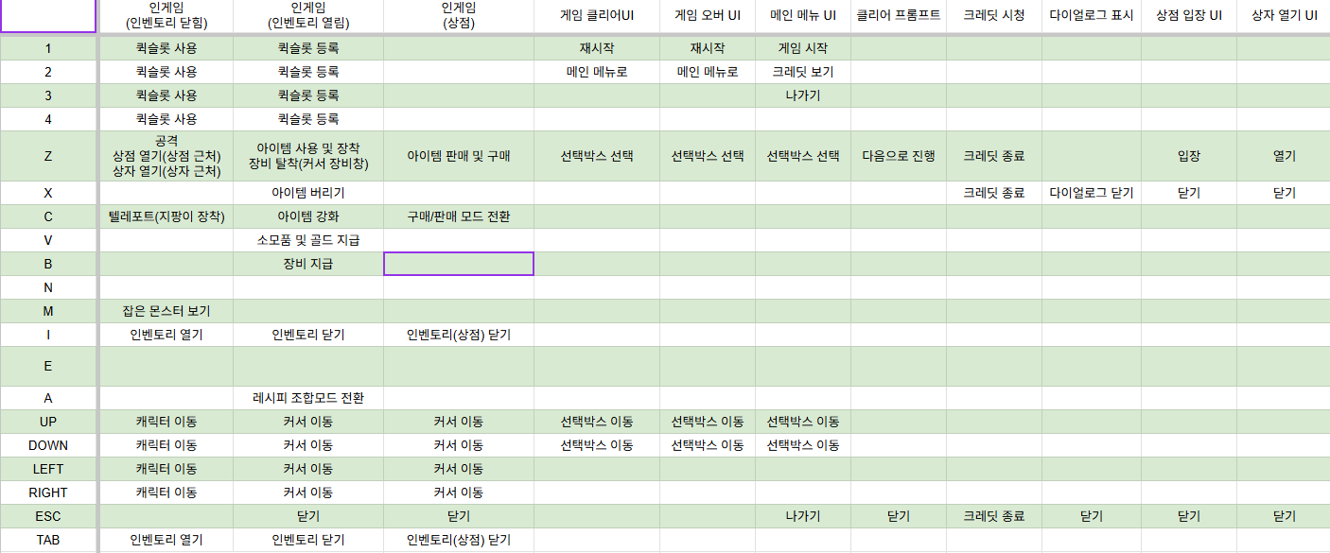Select the DOWN key row label
This screenshot has width=1330, height=553.
(48, 445)
